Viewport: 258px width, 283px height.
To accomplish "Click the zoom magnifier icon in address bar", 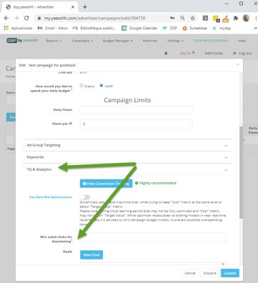I will [x=182, y=18].
